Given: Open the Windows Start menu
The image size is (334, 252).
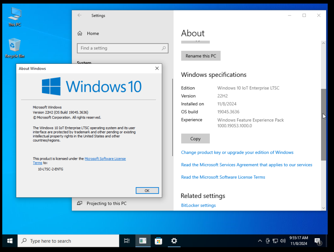Looking at the screenshot, I should coord(10,241).
